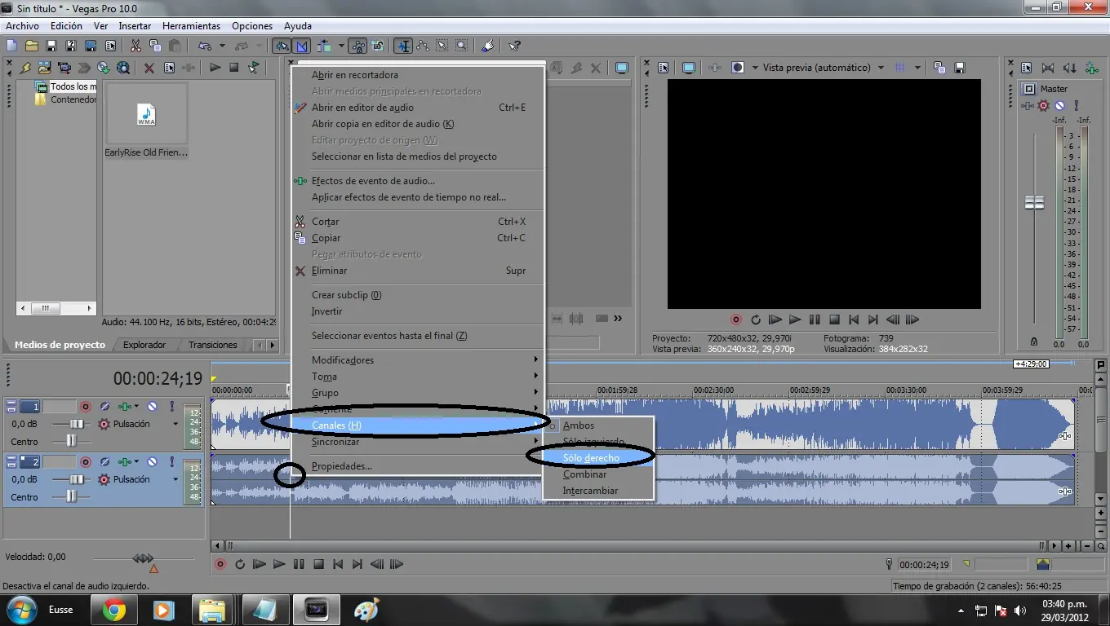Image resolution: width=1110 pixels, height=626 pixels.
Task: Select the Normal edit tool
Action: pos(403,46)
